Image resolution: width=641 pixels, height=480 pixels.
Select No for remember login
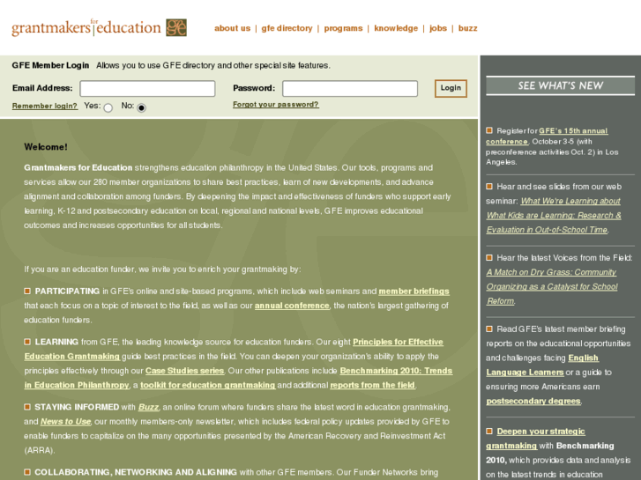pyautogui.click(x=141, y=107)
